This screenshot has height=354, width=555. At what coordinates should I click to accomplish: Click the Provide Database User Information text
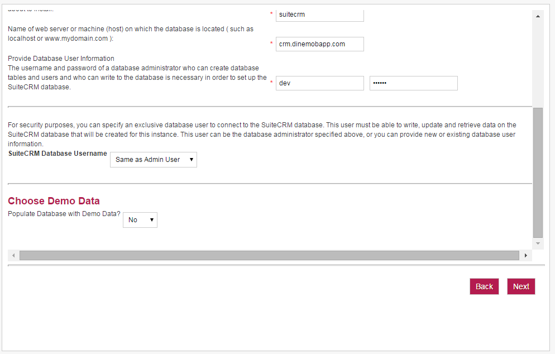click(x=61, y=59)
